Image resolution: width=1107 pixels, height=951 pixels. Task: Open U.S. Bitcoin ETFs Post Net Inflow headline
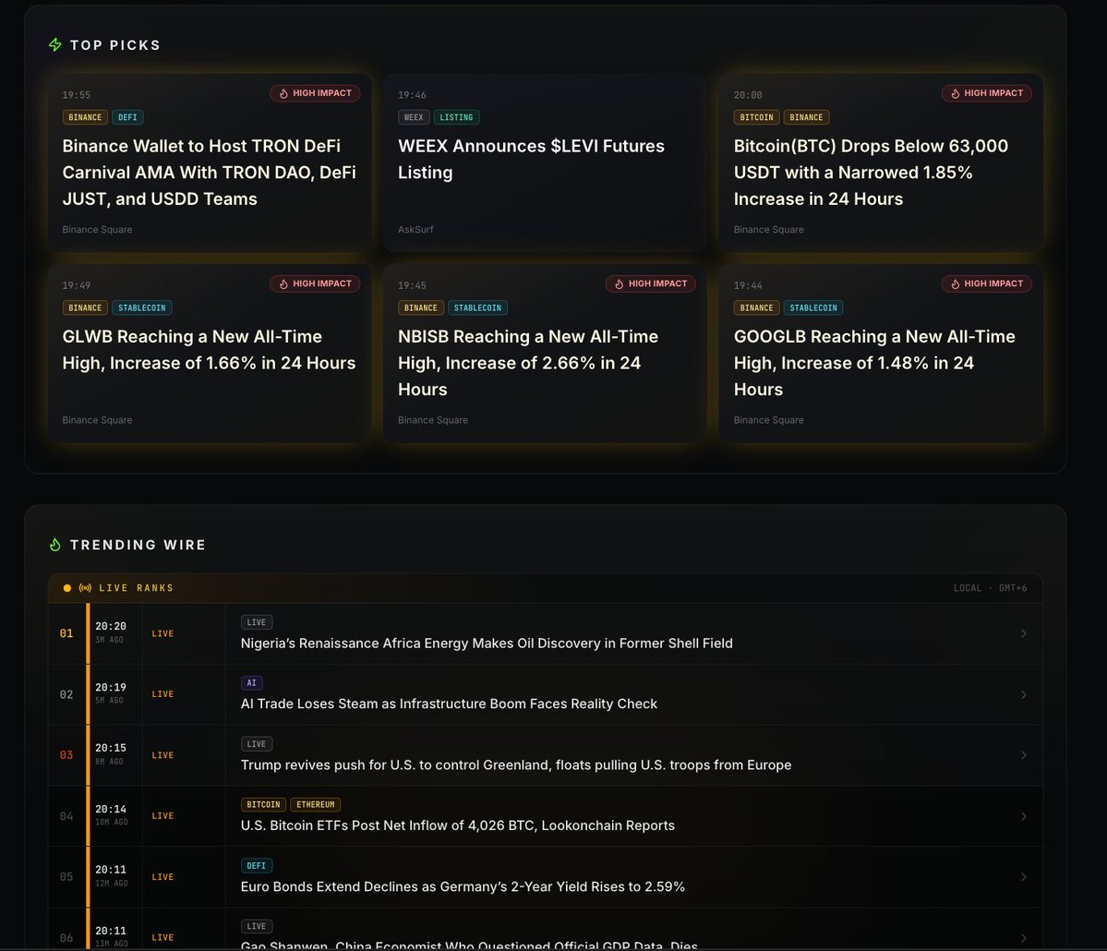click(x=458, y=826)
